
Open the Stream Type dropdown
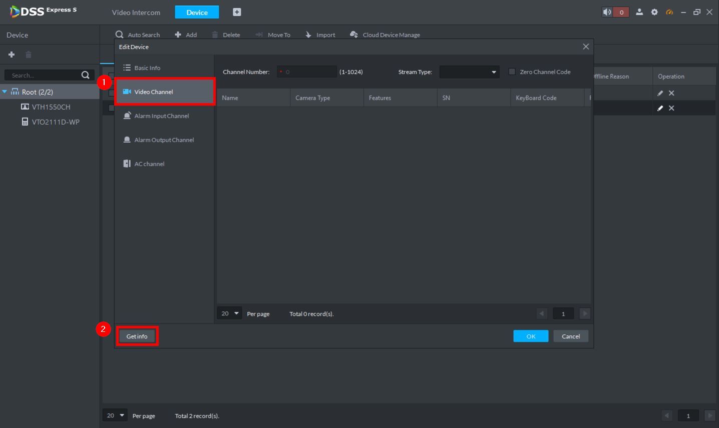click(469, 72)
